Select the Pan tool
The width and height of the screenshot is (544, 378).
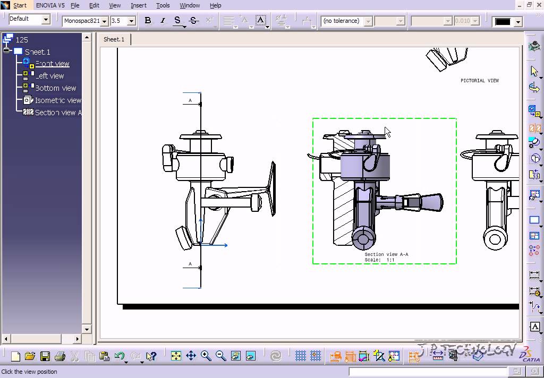[191, 356]
